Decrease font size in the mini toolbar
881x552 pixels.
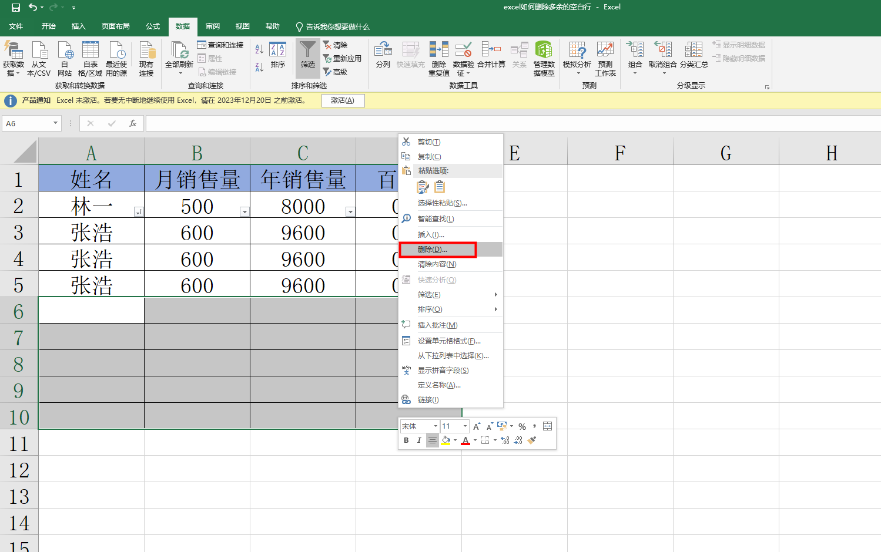489,426
